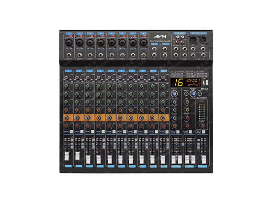
Task: Click channel 1 insert jack
Action: [69, 56]
